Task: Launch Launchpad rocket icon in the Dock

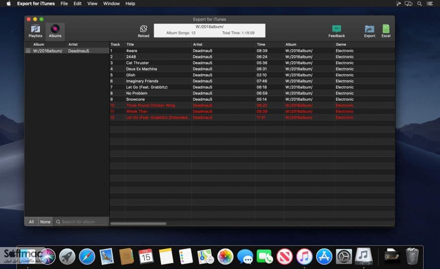Action: (67, 257)
